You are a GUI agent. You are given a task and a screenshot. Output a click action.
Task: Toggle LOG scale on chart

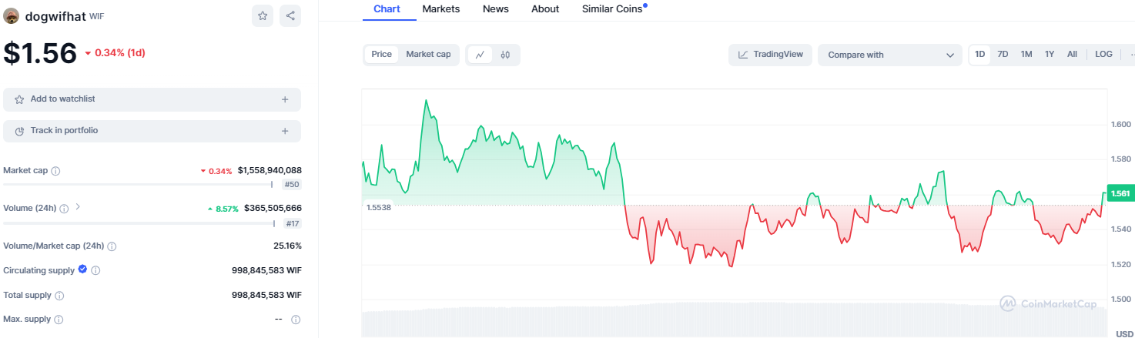pyautogui.click(x=1103, y=54)
